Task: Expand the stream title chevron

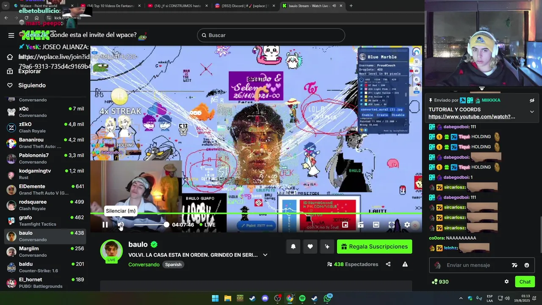Action: click(265, 255)
